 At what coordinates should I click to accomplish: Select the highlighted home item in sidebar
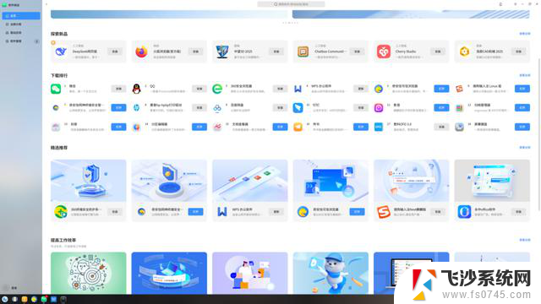click(21, 16)
